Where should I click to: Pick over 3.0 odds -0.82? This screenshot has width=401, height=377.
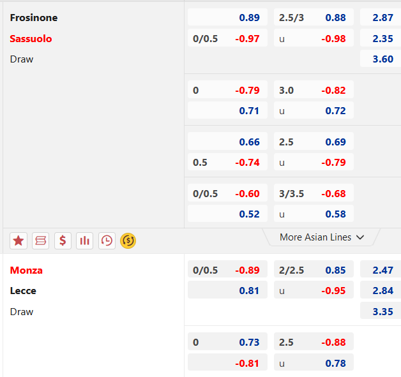coord(314,90)
